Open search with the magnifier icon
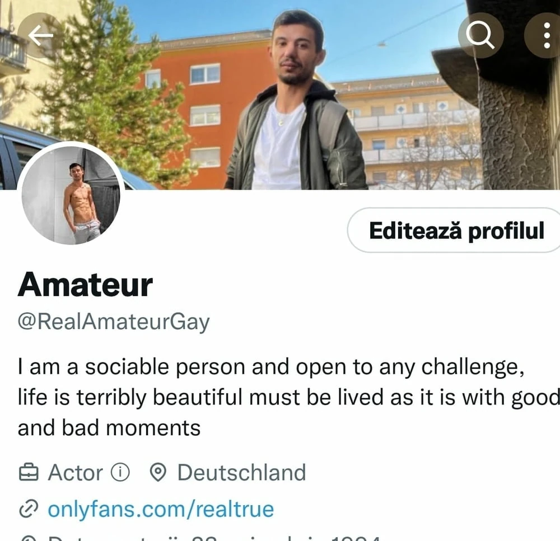This screenshot has height=541, width=560. (x=480, y=35)
